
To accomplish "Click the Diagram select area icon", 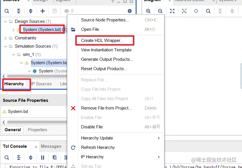I will coord(184,11).
